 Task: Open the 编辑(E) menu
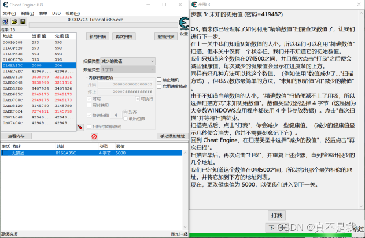tap(27, 13)
